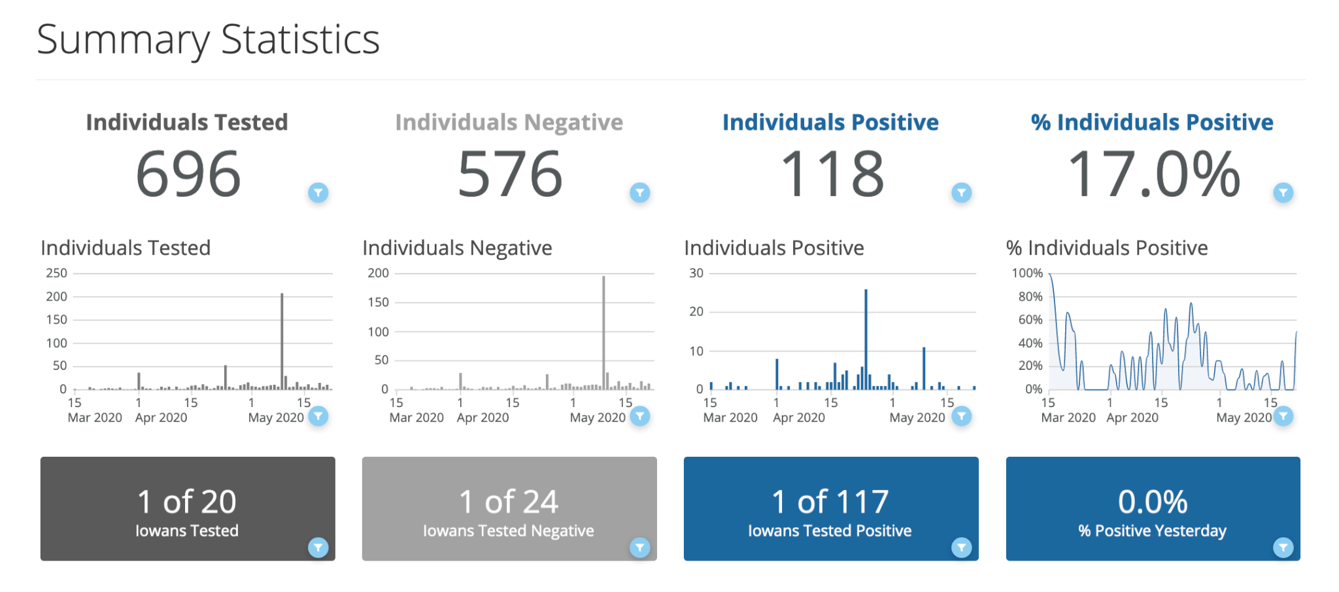Select the 1 of 20 Iowans Tested tile

[x=188, y=508]
